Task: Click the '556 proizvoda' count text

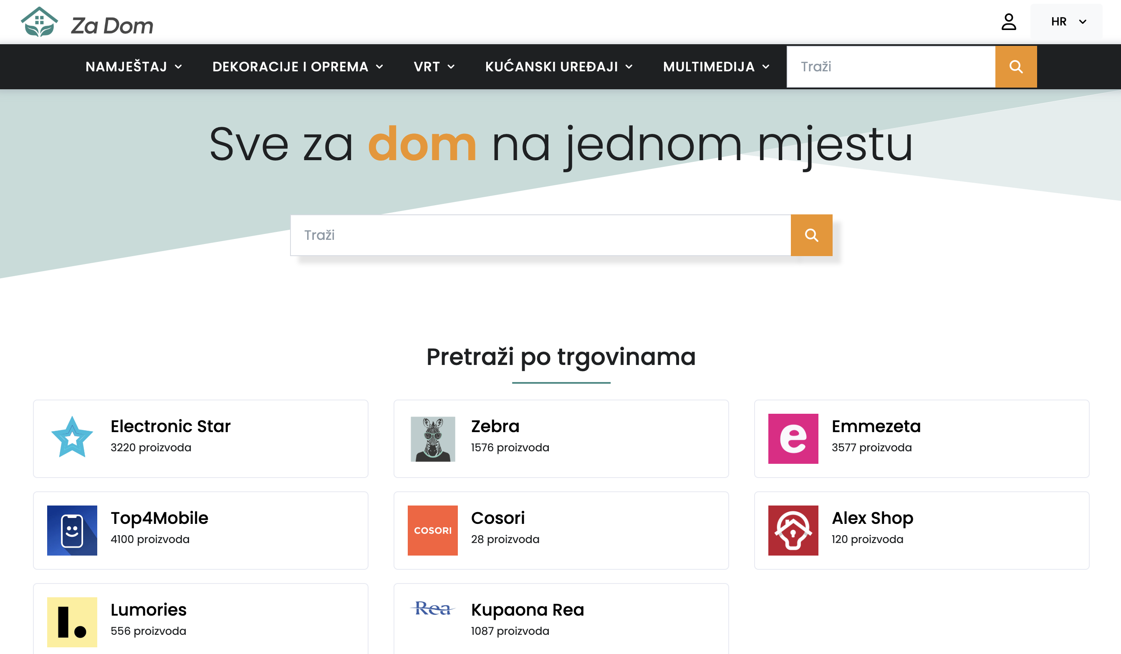Action: point(148,631)
